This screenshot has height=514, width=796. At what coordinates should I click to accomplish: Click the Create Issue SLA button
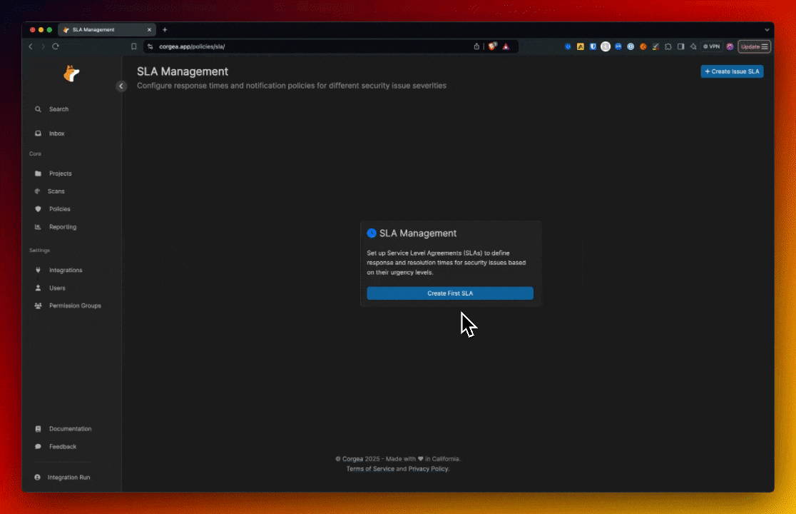pyautogui.click(x=732, y=71)
